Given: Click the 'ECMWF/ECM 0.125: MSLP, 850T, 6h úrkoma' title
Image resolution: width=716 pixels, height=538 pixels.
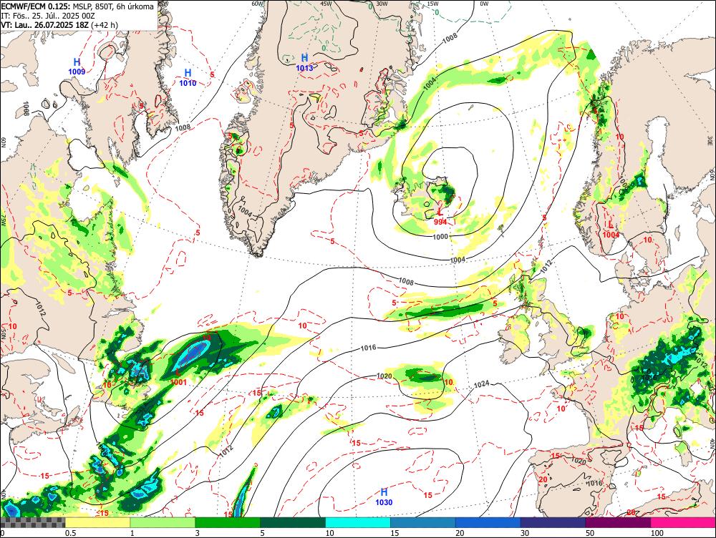Looking at the screenshot, I should click(x=77, y=7).
